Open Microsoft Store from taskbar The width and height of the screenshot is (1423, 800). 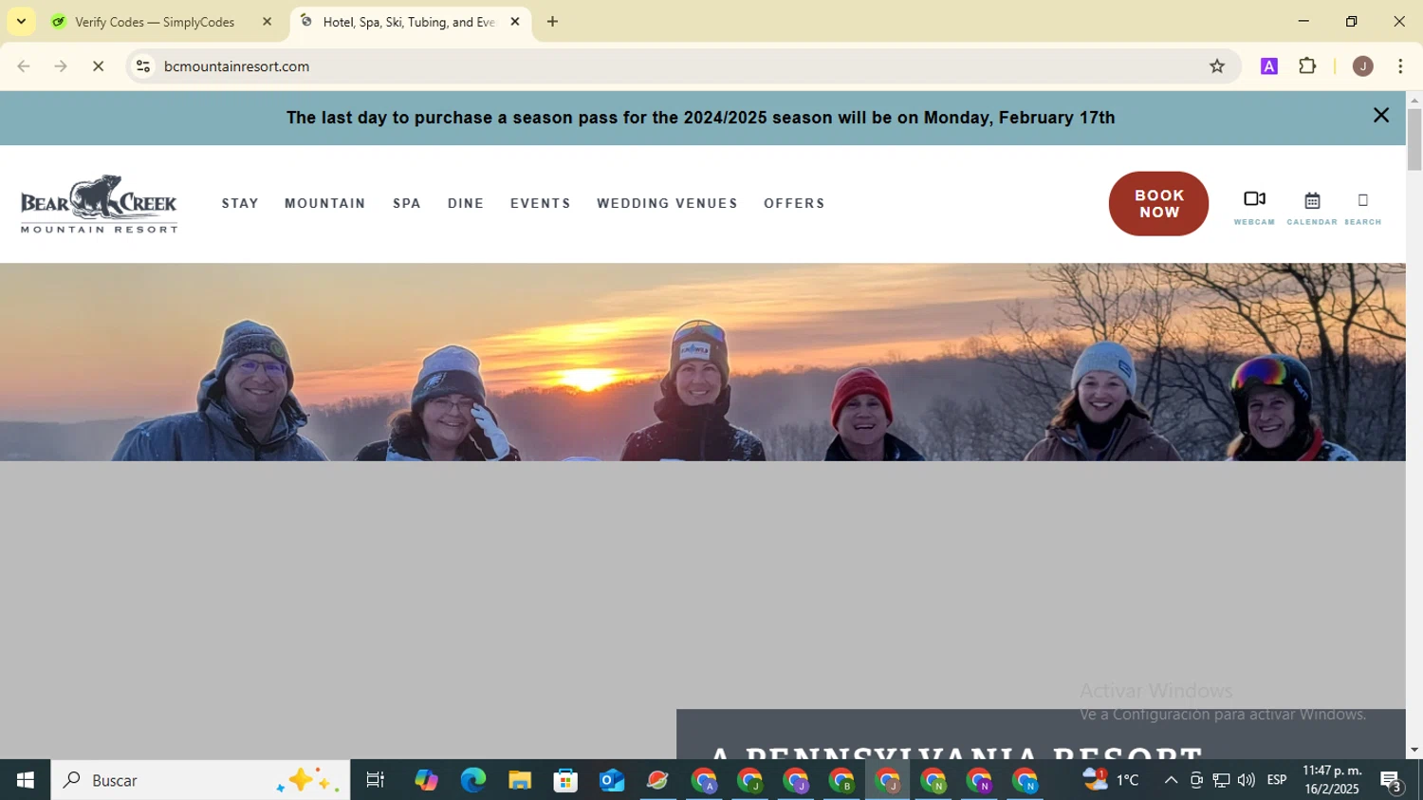(565, 780)
